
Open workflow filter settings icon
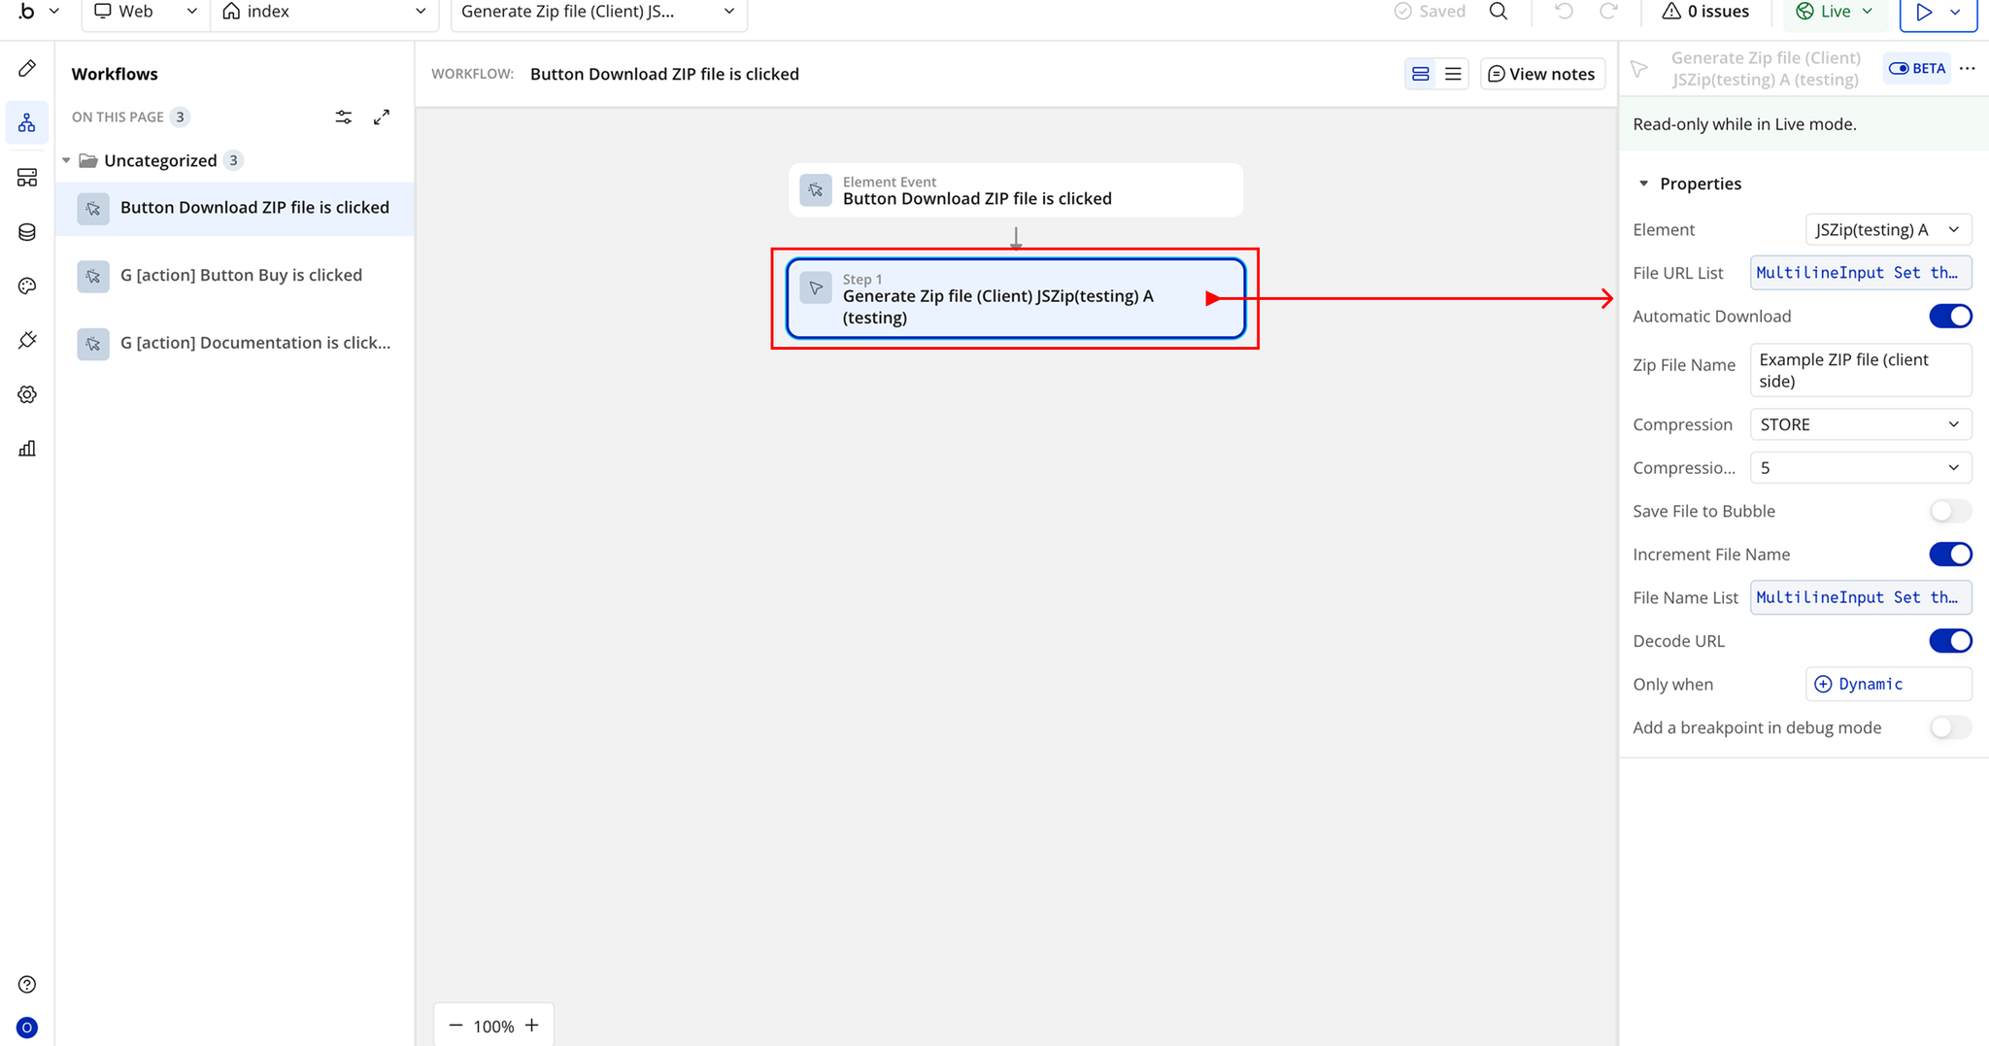[344, 117]
